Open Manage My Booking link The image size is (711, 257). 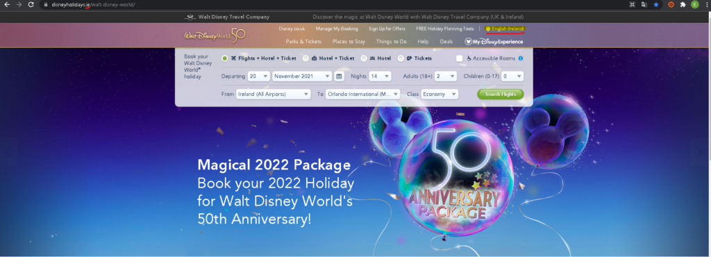tap(337, 28)
